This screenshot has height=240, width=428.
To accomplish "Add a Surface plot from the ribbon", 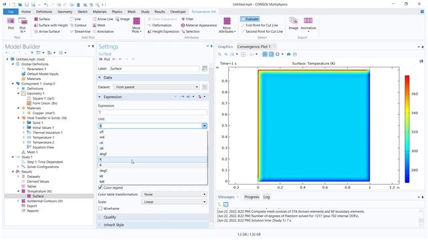I will (42, 19).
